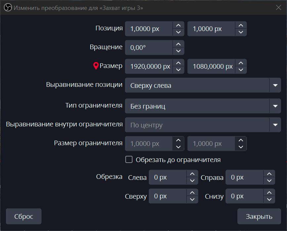Increase left crop (Слева) value
Screen dimensions: 287x231
192,174
